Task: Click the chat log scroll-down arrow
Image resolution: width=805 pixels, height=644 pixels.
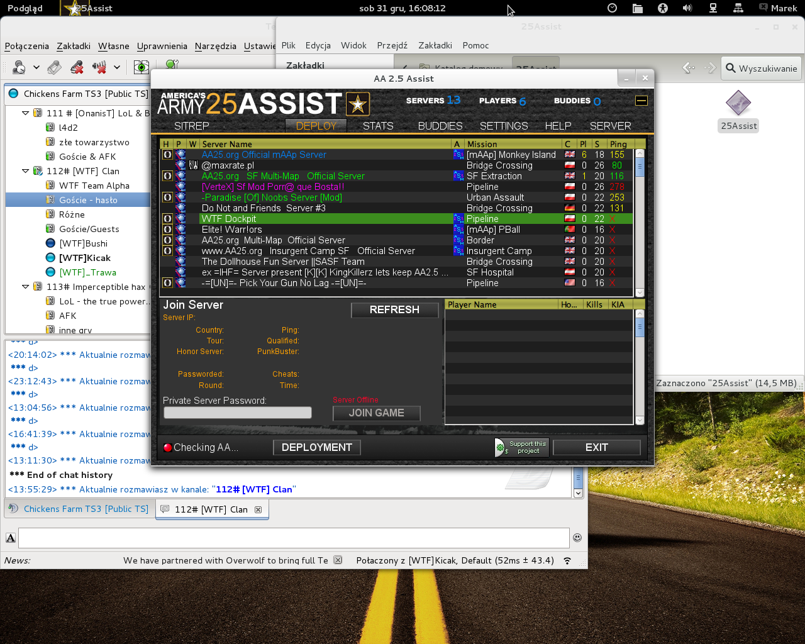Action: [x=578, y=494]
